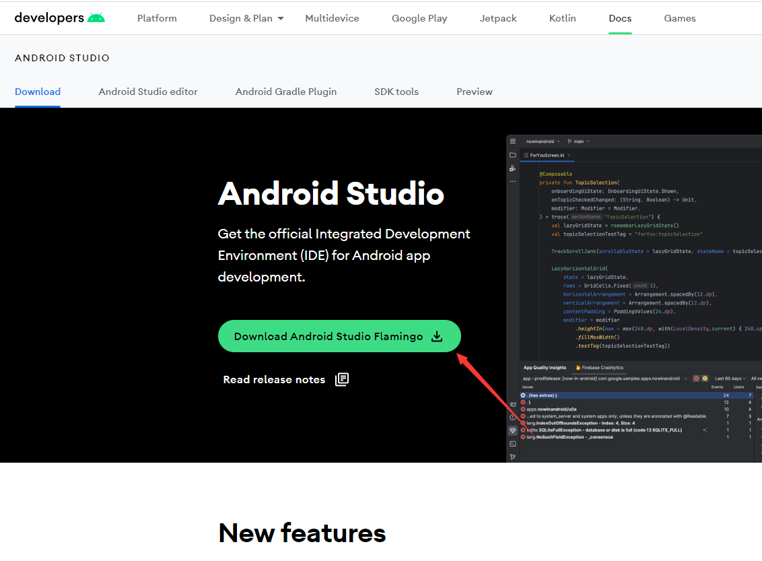Click the Android Studio hero heading
The image size is (762, 561).
pyautogui.click(x=331, y=193)
